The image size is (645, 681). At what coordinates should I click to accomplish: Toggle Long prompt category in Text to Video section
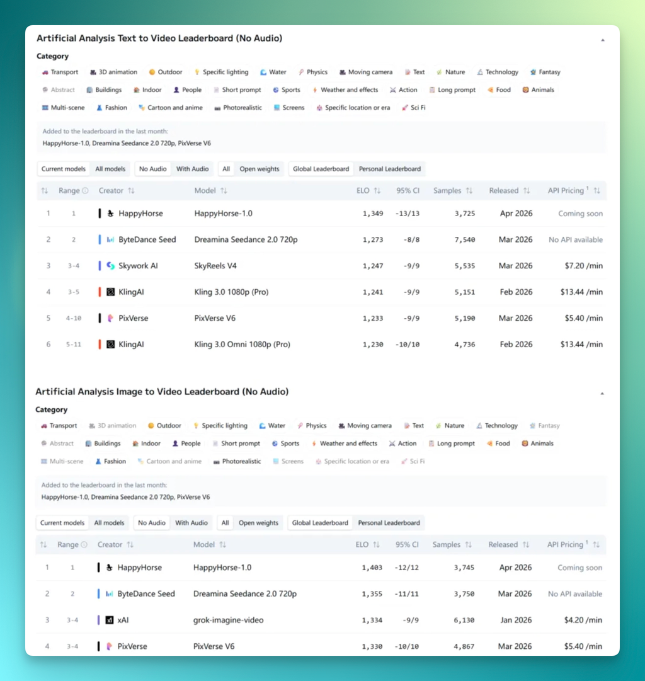click(x=452, y=90)
